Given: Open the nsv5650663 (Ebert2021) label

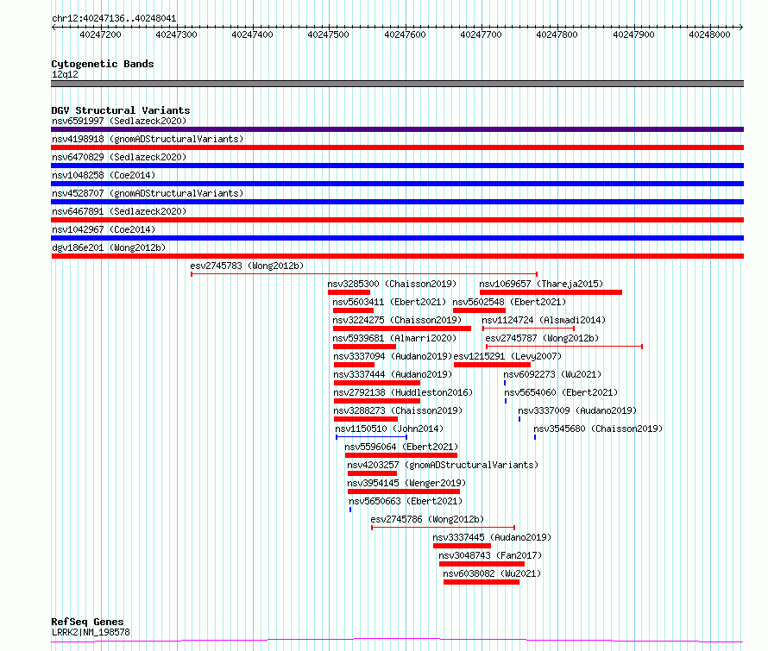Looking at the screenshot, I should pyautogui.click(x=406, y=501).
